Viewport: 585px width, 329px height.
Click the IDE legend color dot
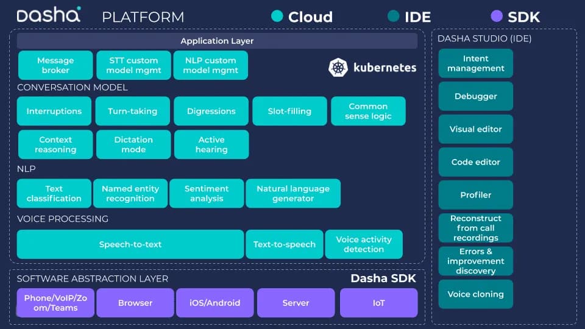click(393, 16)
